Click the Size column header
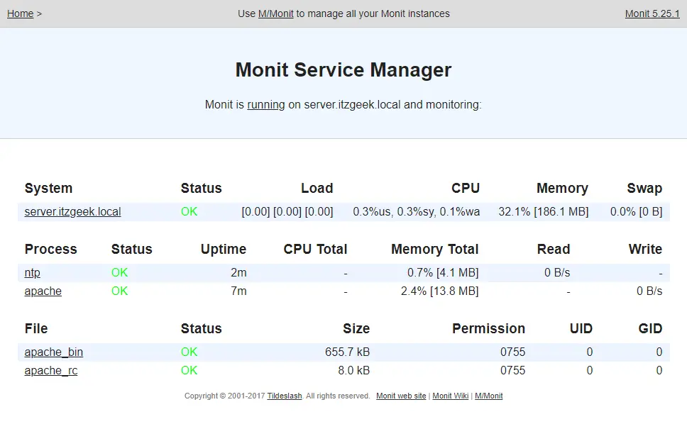The height and width of the screenshot is (424, 687). 356,328
